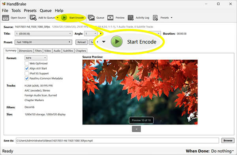Image resolution: width=237 pixels, height=155 pixels.
Task: Click the Foreign Audio Scan, Burned line
Action: [x=41, y=95]
